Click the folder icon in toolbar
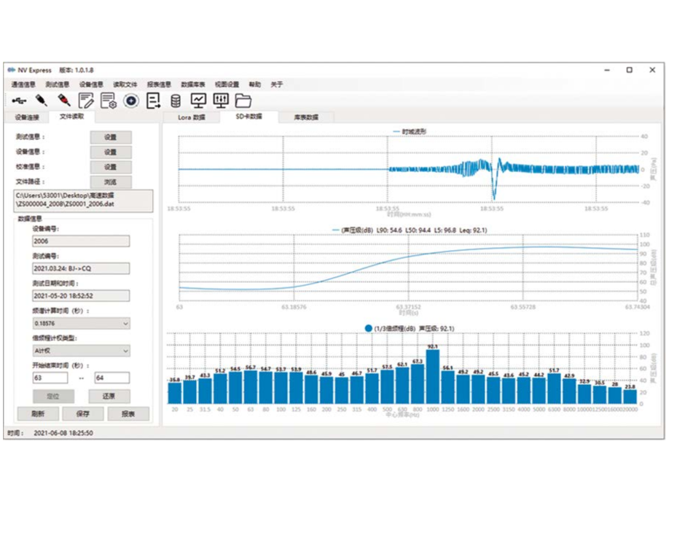The image size is (693, 538). coord(243,101)
